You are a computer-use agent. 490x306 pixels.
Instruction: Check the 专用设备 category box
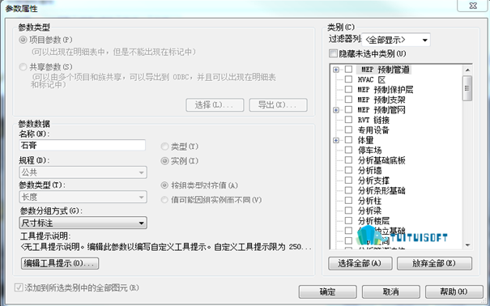(x=348, y=130)
